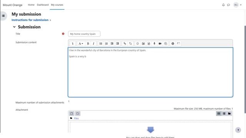Click the file drop area arrow
This screenshot has width=246, height=138.
150,130
